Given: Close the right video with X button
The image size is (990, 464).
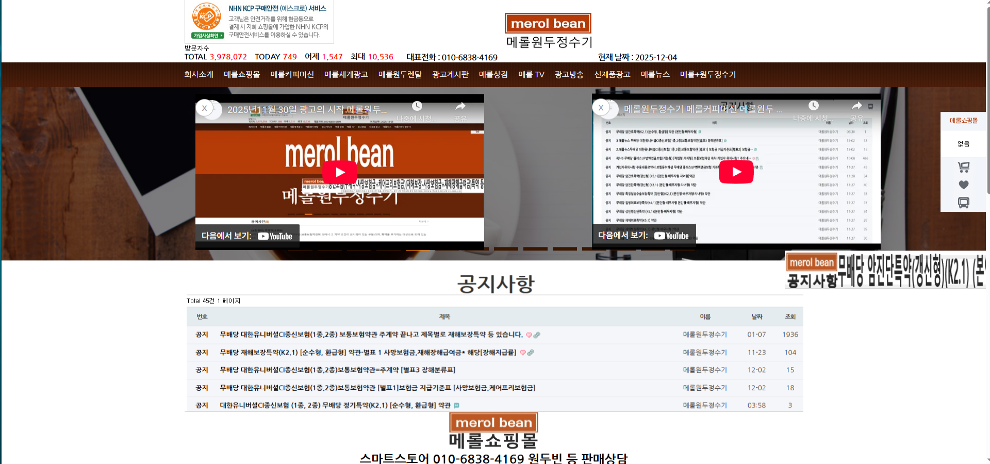Looking at the screenshot, I should point(601,108).
